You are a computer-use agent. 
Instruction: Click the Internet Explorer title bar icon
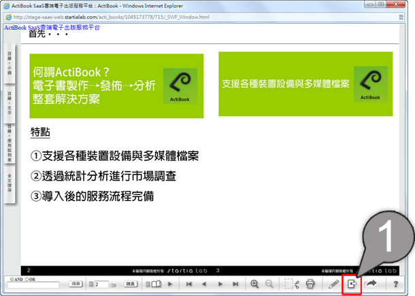[6, 6]
